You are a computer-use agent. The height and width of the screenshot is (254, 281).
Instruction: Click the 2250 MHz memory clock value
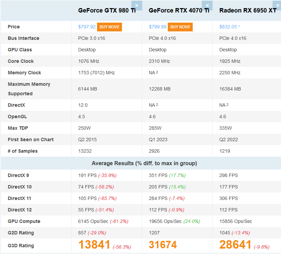tap(230, 73)
